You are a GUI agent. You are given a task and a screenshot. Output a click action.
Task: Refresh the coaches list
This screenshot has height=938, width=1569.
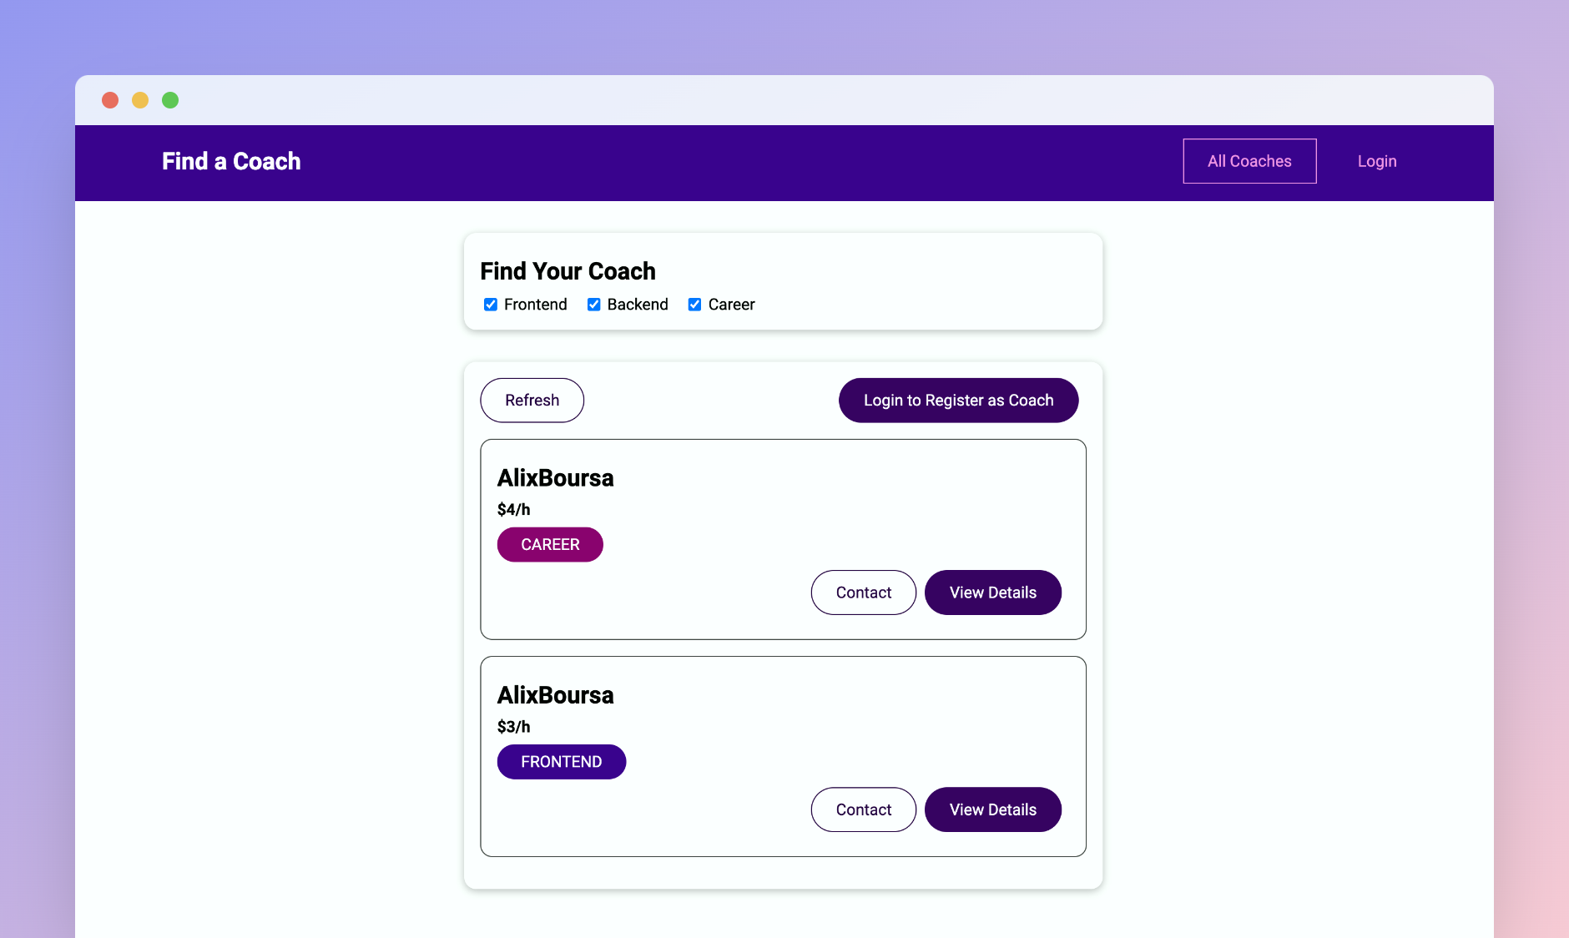point(532,401)
